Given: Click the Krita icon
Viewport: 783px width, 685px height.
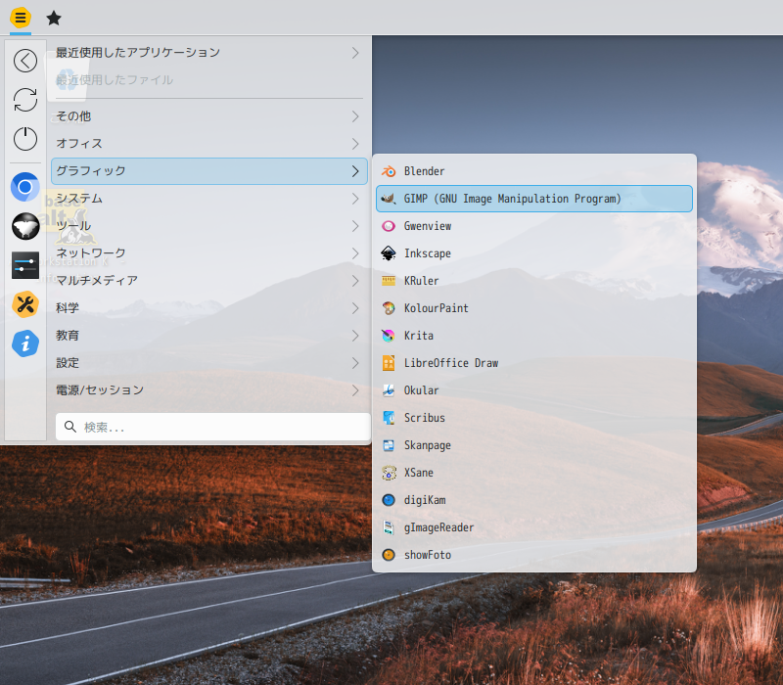Looking at the screenshot, I should point(389,336).
